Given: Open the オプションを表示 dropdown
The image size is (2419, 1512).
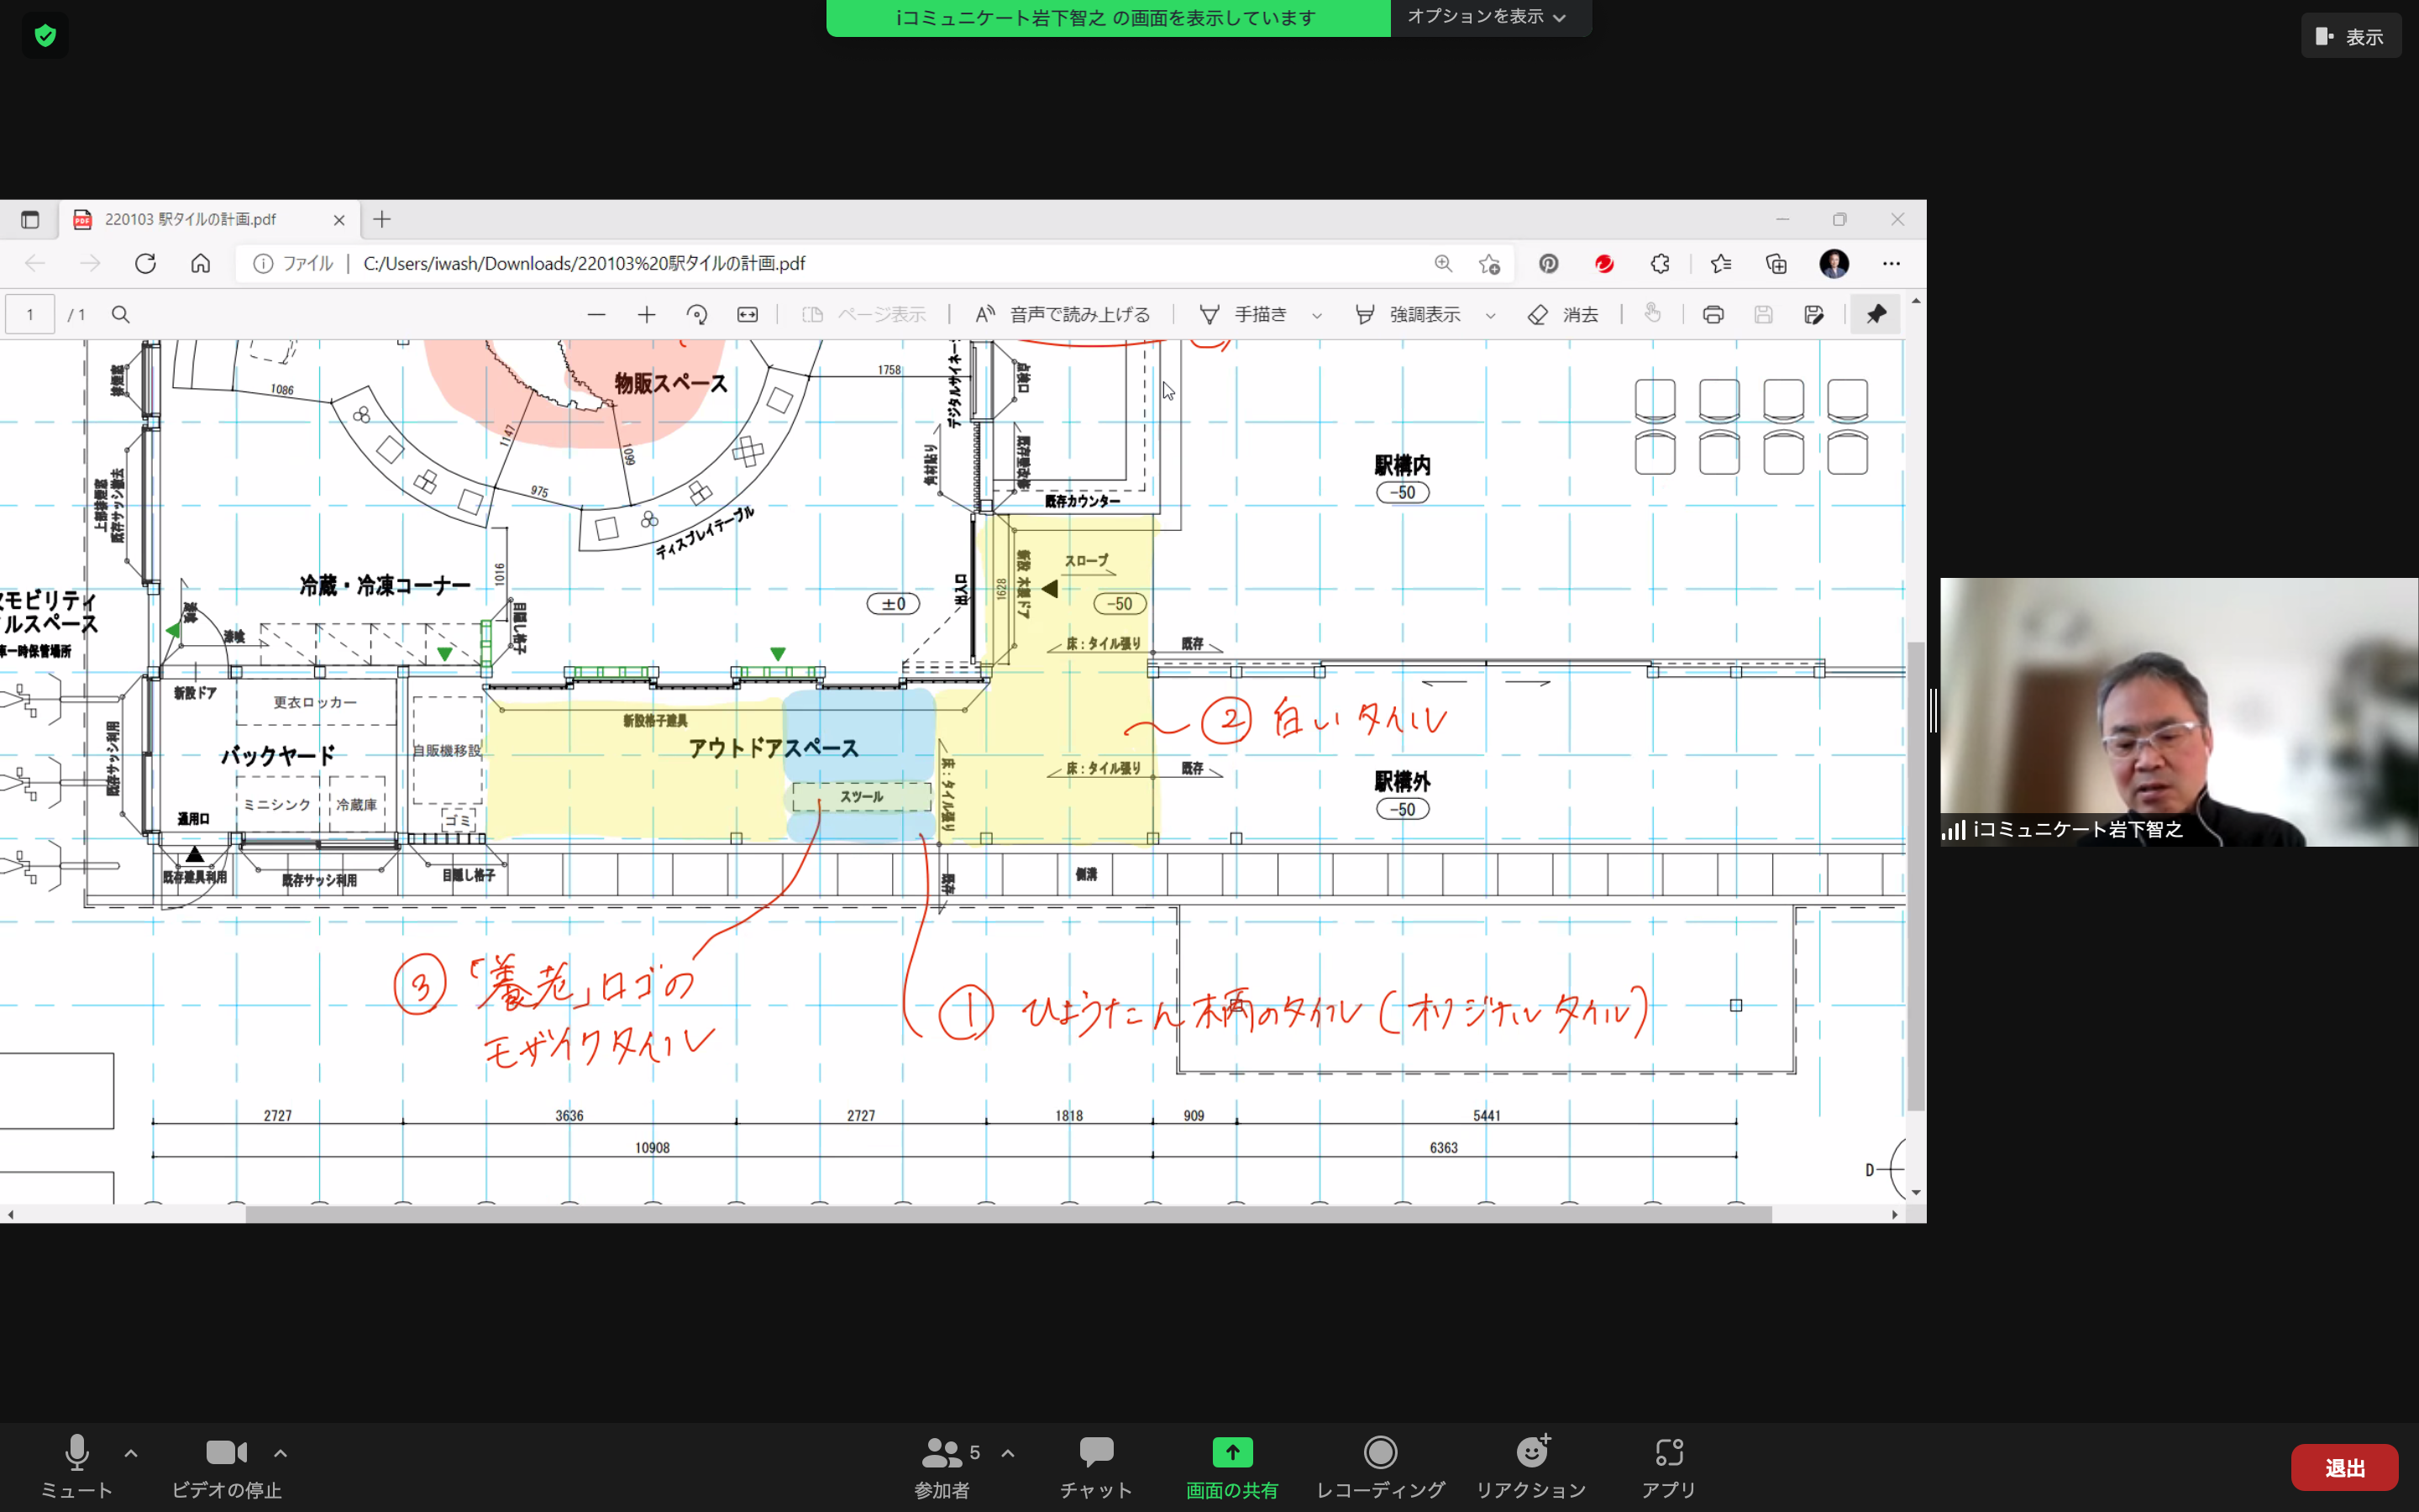Looking at the screenshot, I should (1487, 17).
